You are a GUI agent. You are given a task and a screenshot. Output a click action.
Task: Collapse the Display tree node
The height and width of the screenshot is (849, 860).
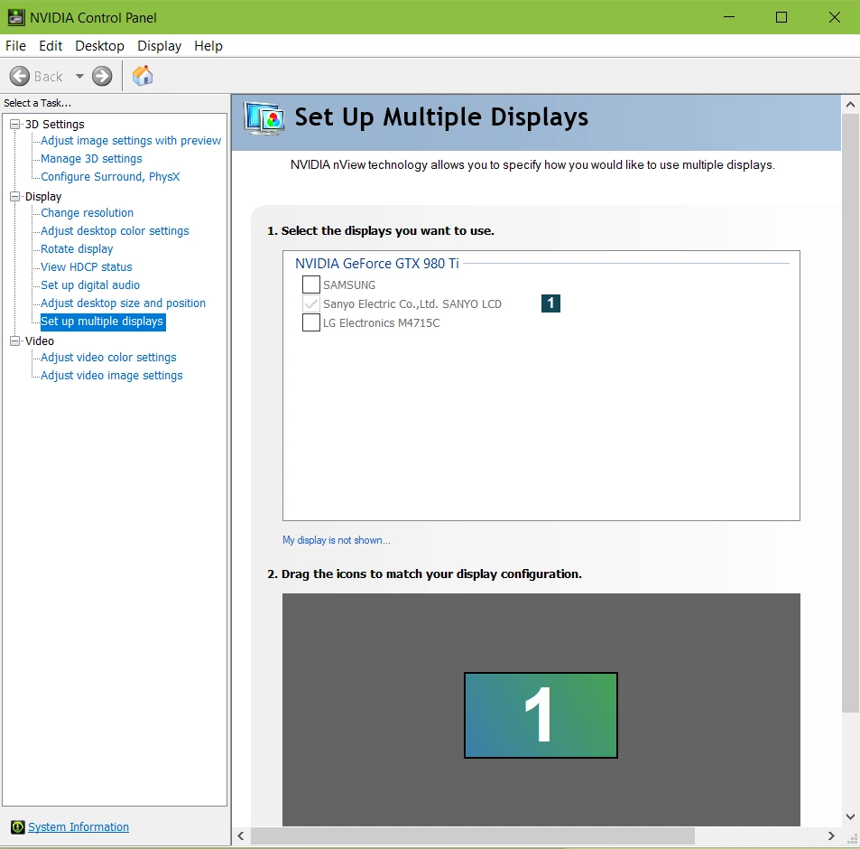tap(14, 197)
